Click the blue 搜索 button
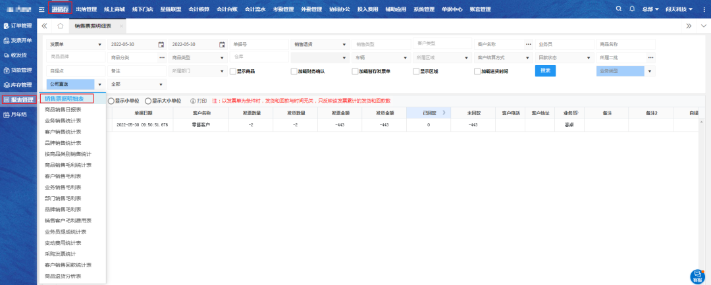This screenshot has width=711, height=285. (545, 70)
